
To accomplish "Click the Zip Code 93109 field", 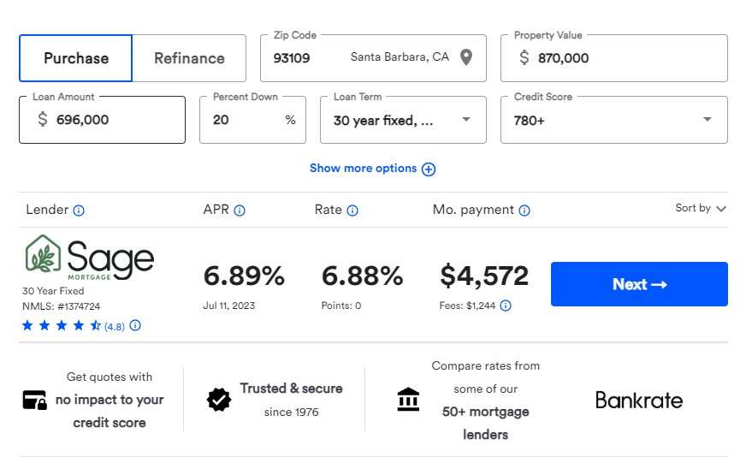I will click(373, 58).
